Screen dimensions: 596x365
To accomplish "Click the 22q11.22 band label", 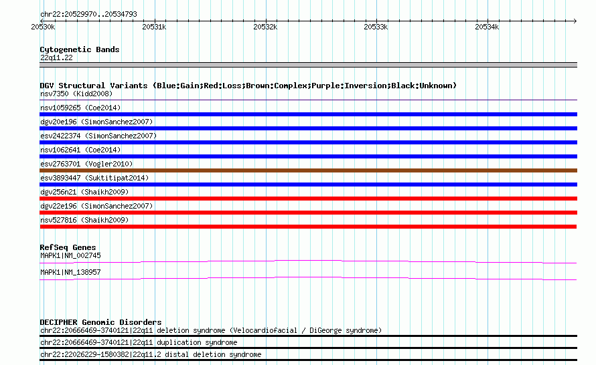I will point(56,57).
